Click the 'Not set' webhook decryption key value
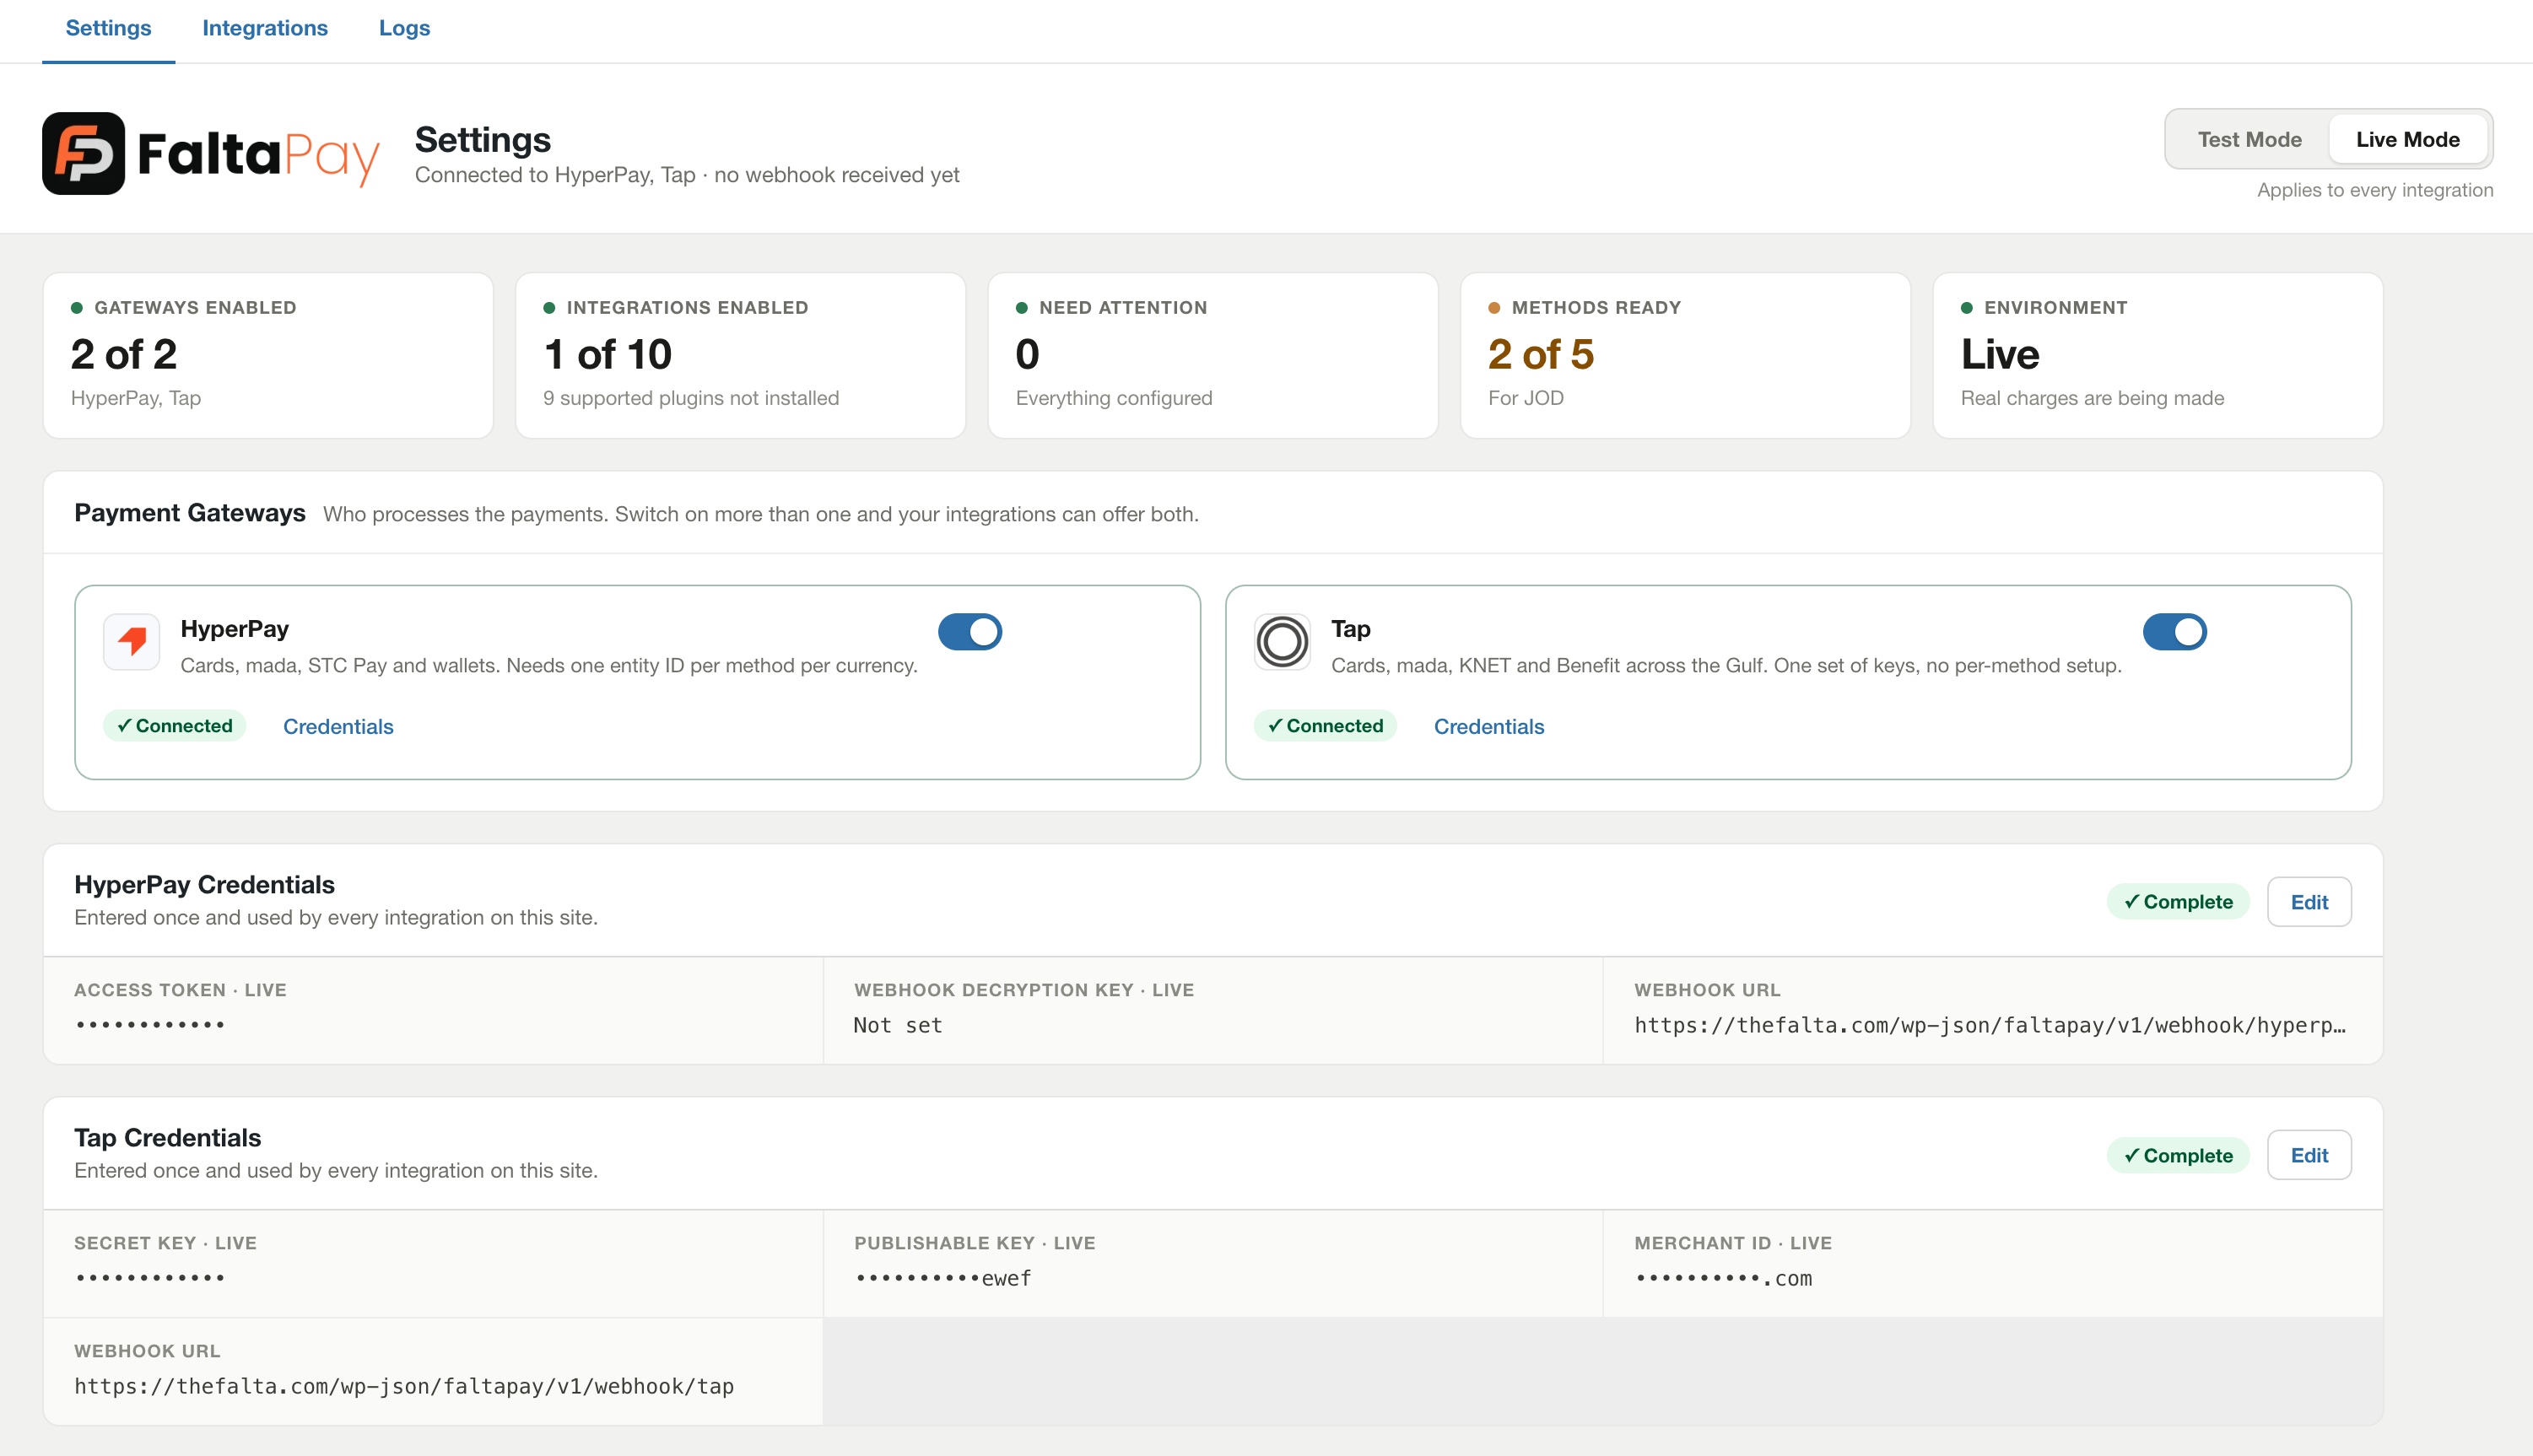The width and height of the screenshot is (2533, 1456). click(898, 1025)
